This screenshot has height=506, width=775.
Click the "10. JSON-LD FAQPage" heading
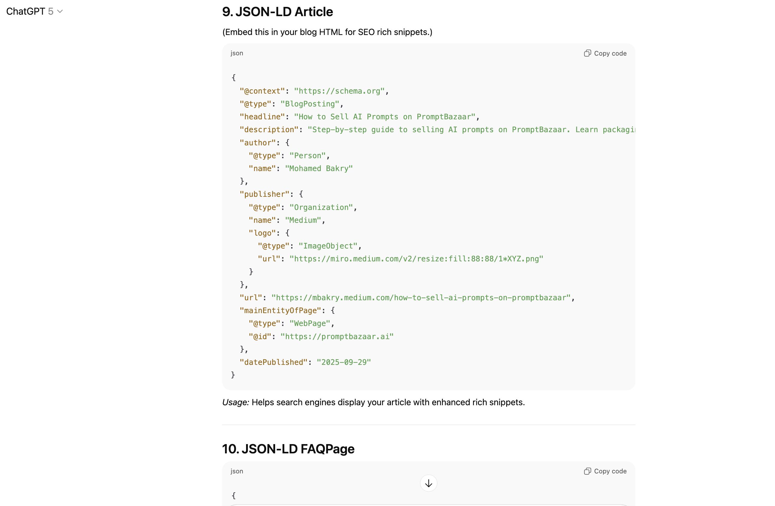[288, 449]
